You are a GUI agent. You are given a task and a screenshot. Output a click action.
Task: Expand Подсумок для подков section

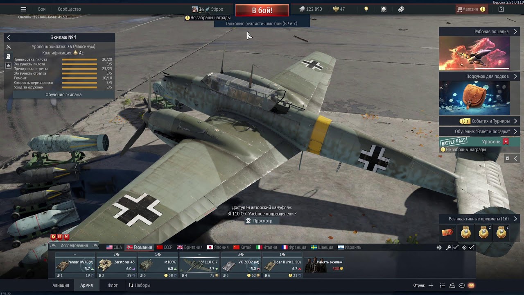[479, 76]
